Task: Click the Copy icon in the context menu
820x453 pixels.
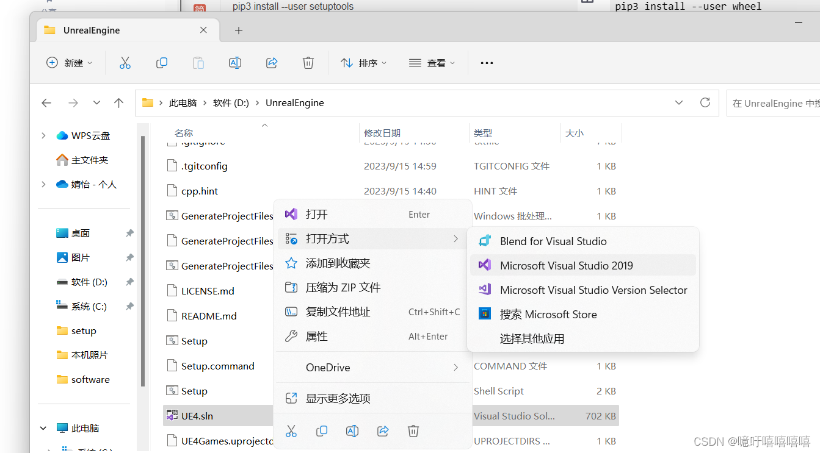Action: pos(322,431)
